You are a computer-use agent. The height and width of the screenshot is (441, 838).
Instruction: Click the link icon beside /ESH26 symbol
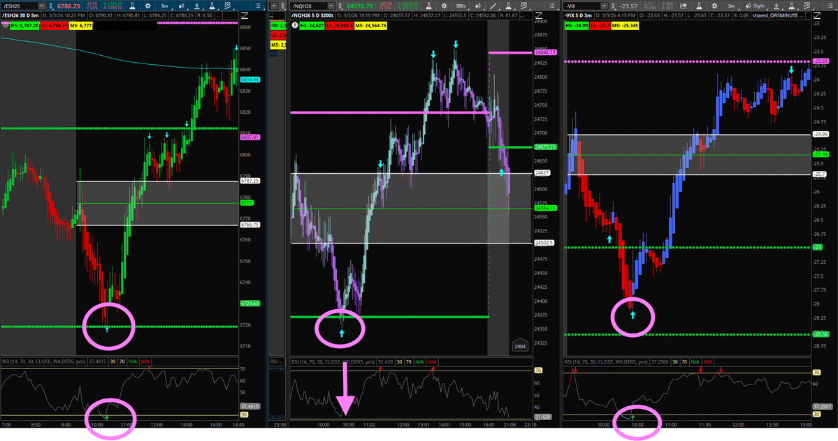pos(51,6)
